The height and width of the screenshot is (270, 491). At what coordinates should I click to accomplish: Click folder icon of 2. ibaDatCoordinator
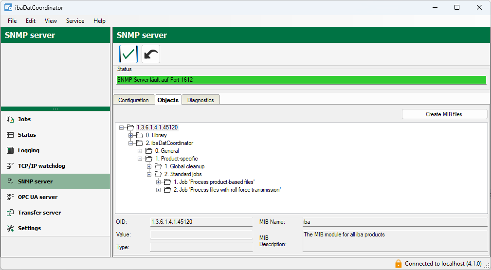click(x=140, y=143)
